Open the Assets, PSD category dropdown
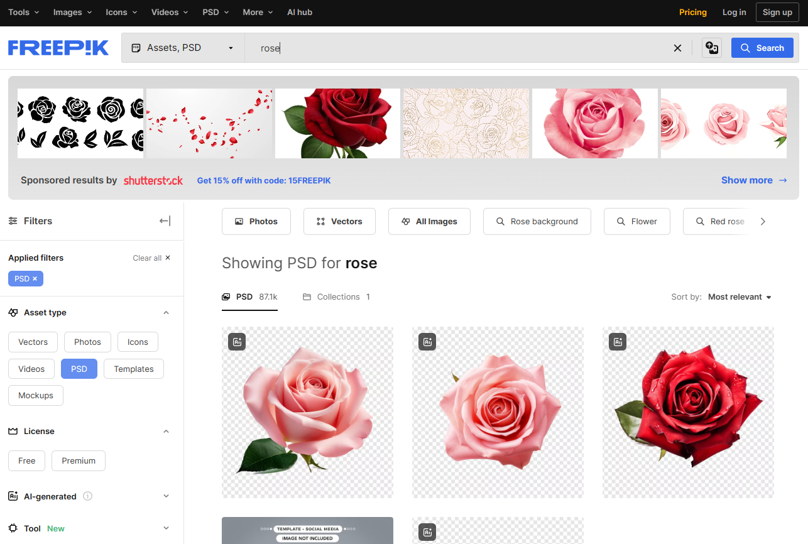808x544 pixels. (x=183, y=48)
